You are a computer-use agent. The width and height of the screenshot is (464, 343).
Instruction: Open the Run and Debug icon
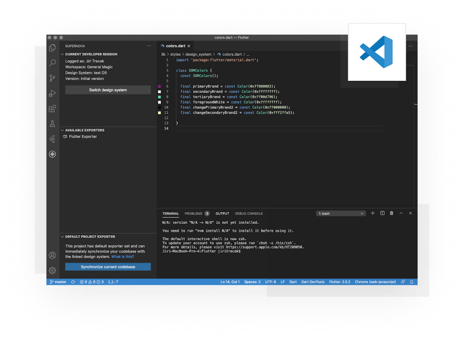coord(52,94)
